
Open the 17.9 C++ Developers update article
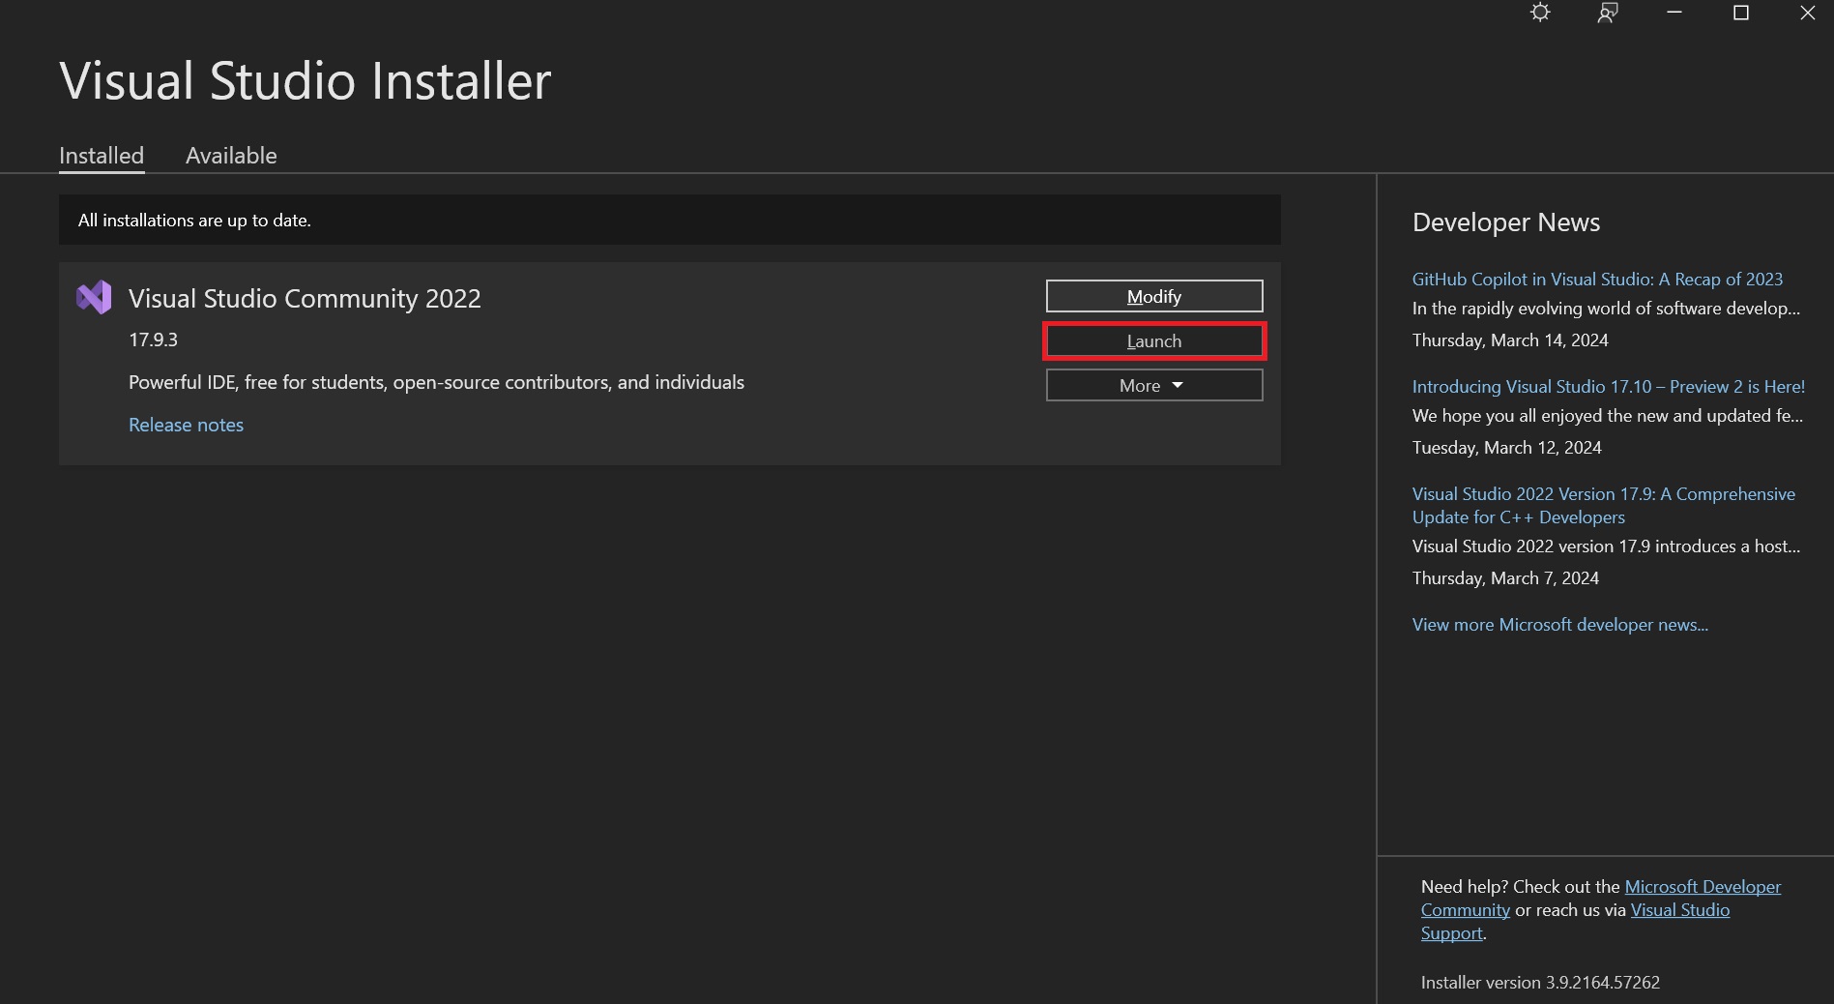click(1603, 505)
